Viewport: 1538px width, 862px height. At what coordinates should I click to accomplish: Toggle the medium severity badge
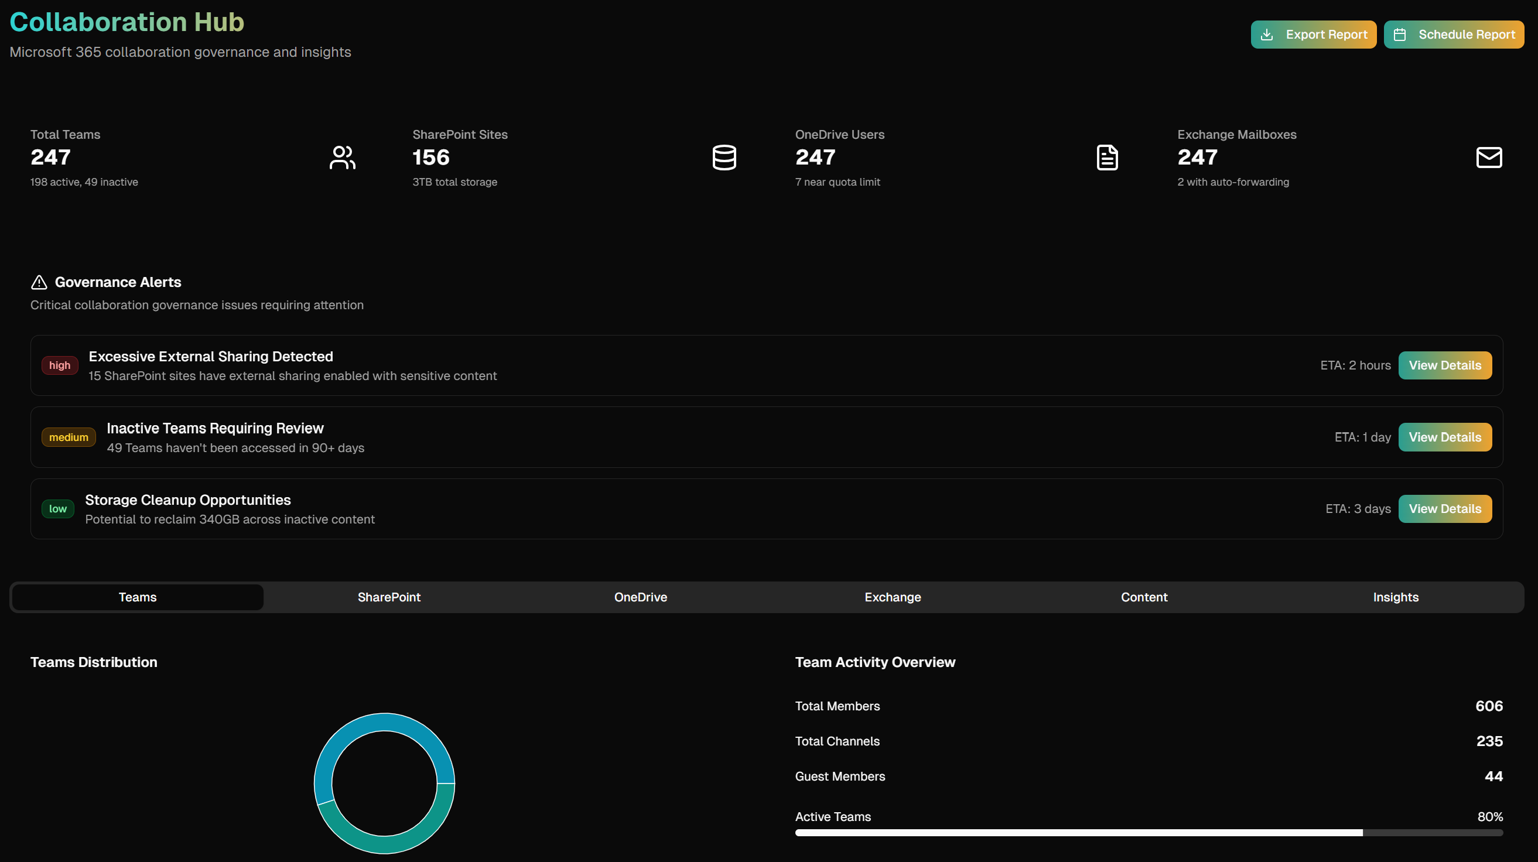(69, 437)
